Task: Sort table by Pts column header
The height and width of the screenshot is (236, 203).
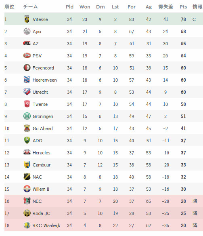Action: pos(183,7)
